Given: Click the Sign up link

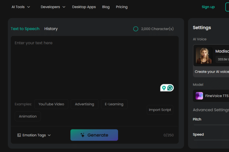Looking at the screenshot, I should [x=208, y=7].
